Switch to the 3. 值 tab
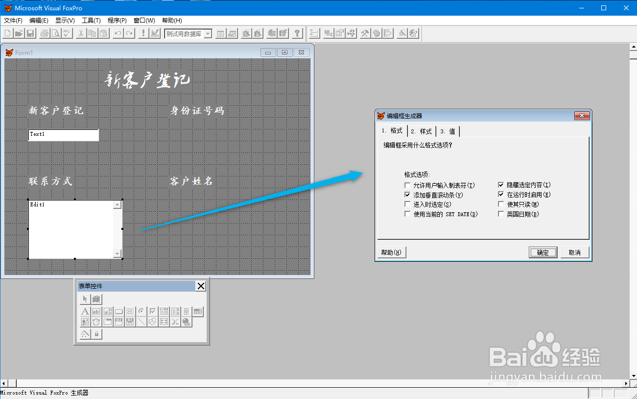The image size is (637, 399). (448, 131)
